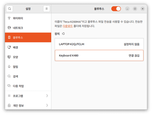Image resolution: width=152 pixels, height=115 pixels.
Task: Click the 설정 title in sidebar header
Action: 28,9
